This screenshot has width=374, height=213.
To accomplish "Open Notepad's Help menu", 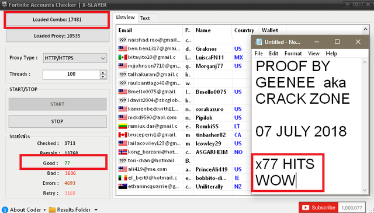I will pyautogui.click(x=331, y=54).
